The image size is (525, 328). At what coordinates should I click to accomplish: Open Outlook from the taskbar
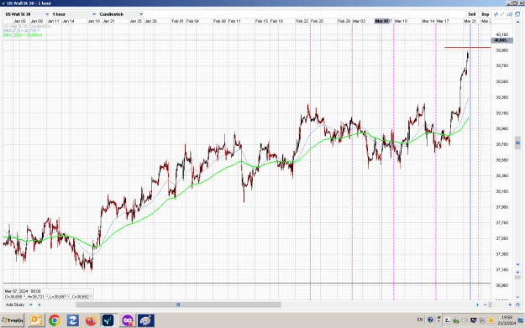tap(36, 320)
